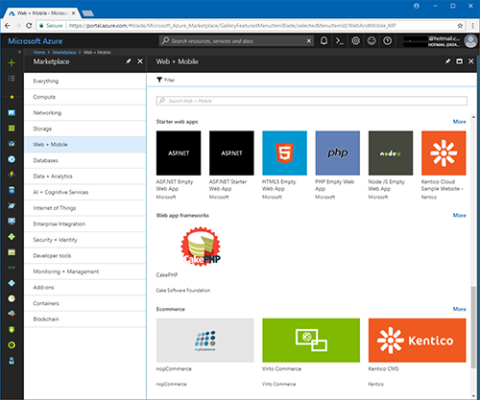The image size is (480, 400).
Task: Click the user account avatar
Action: point(470,41)
